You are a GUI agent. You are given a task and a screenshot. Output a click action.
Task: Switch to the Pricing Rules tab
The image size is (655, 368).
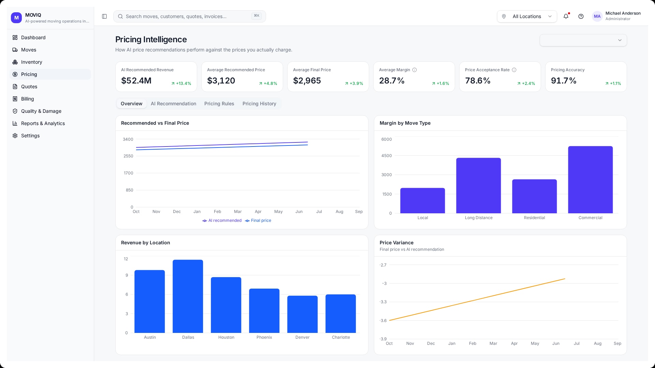(219, 104)
